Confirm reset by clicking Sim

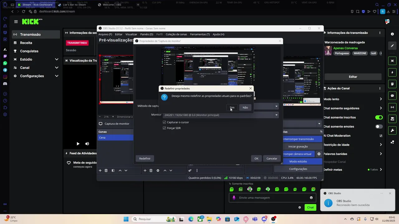(x=232, y=107)
